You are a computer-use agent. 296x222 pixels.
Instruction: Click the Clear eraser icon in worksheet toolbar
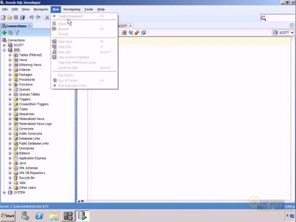(137, 33)
